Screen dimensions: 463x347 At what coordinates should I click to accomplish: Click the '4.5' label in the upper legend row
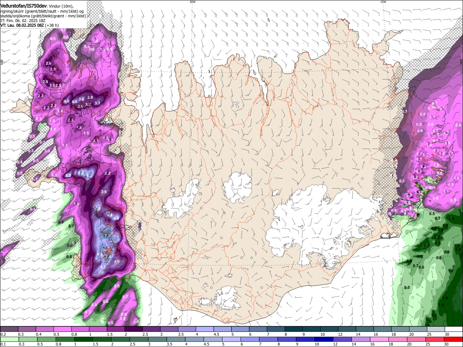point(216,334)
